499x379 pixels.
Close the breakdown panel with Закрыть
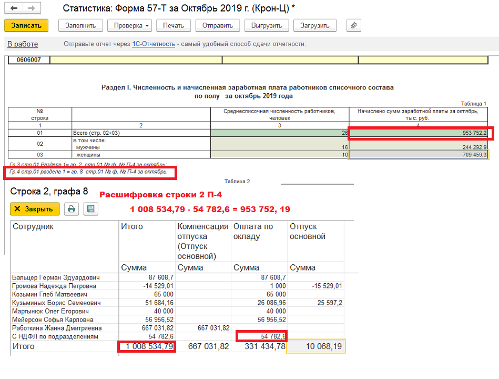pos(35,209)
